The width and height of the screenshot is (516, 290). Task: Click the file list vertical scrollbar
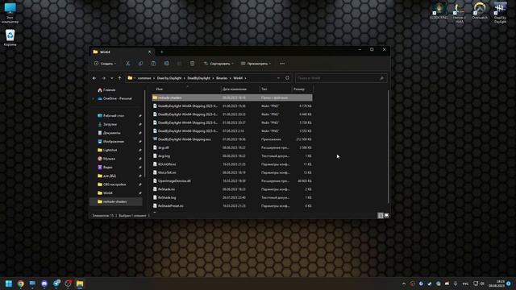pos(389,147)
